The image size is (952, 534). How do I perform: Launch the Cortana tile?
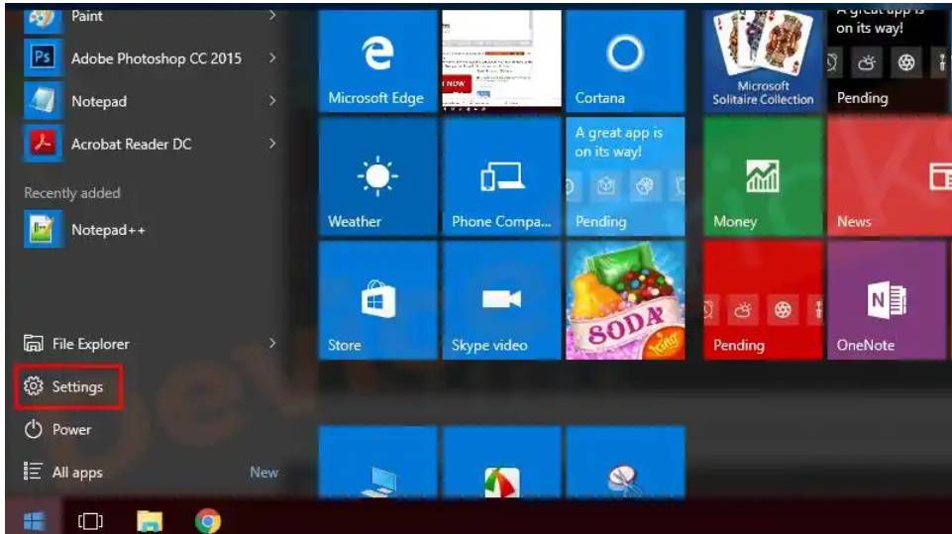625,60
